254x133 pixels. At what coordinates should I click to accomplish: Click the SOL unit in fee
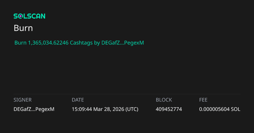tap(236, 109)
